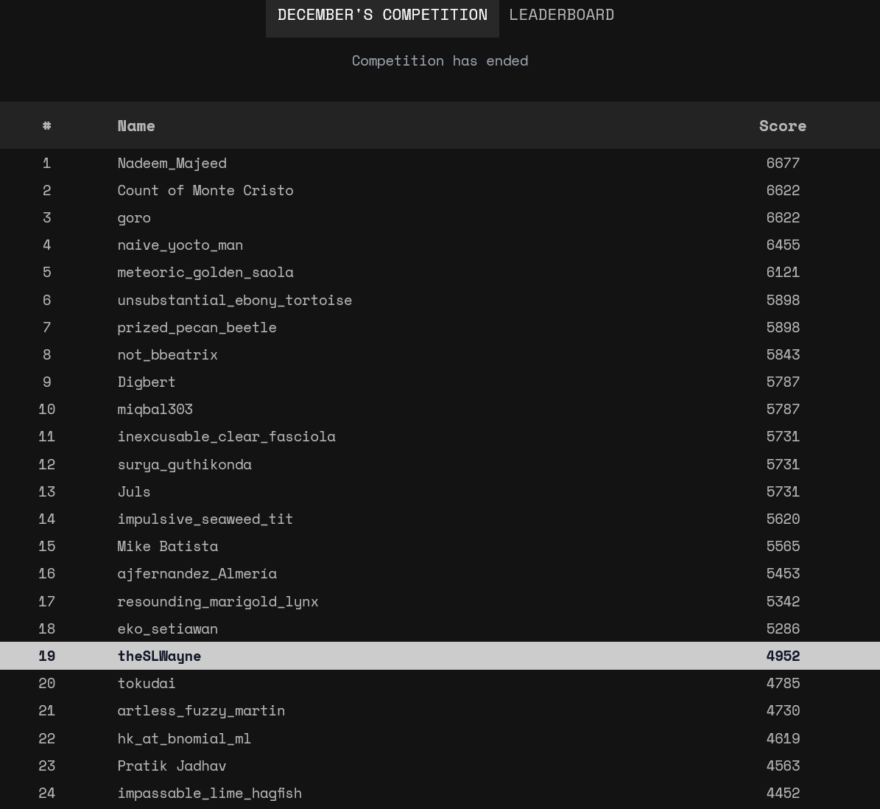Click the score 6677
The height and width of the screenshot is (809, 880).
(x=783, y=163)
